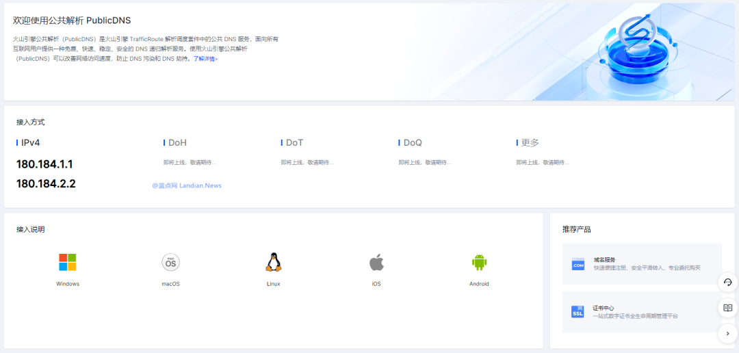Open the Android robot icon
The image size is (739, 353).
tap(479, 262)
